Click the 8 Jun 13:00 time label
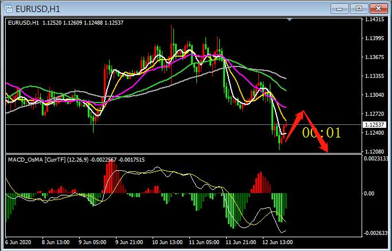The height and width of the screenshot is (251, 392). (x=56, y=242)
